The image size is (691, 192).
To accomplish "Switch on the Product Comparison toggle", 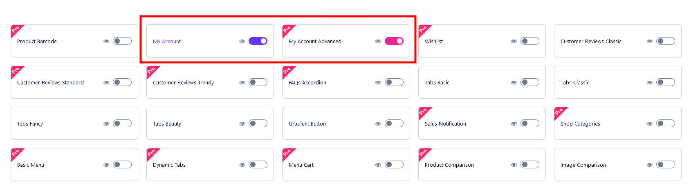I will pos(530,165).
